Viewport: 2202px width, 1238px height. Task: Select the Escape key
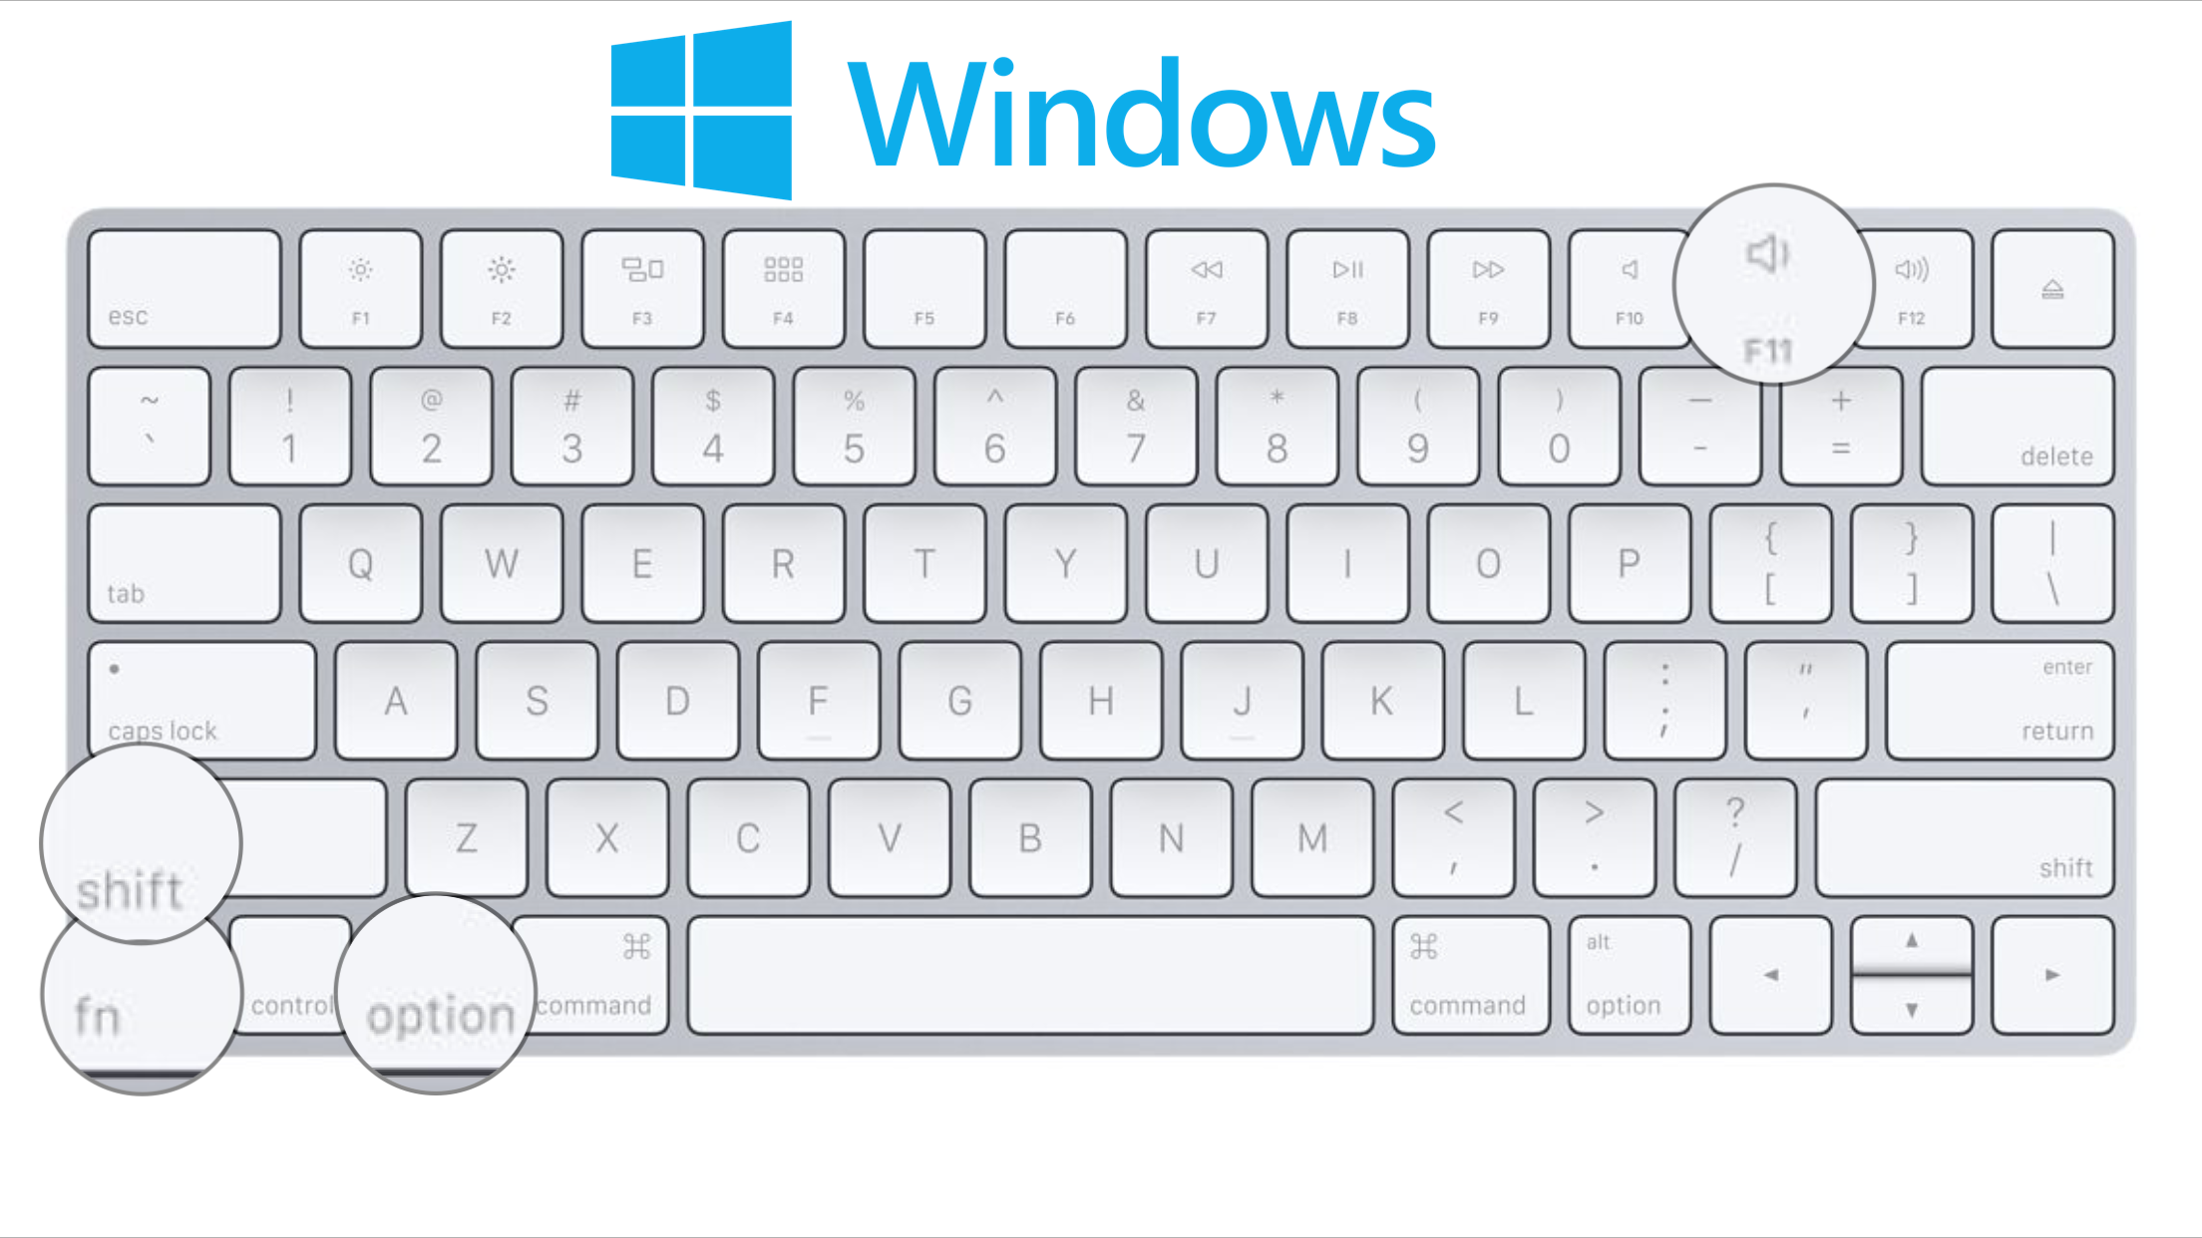pyautogui.click(x=183, y=286)
